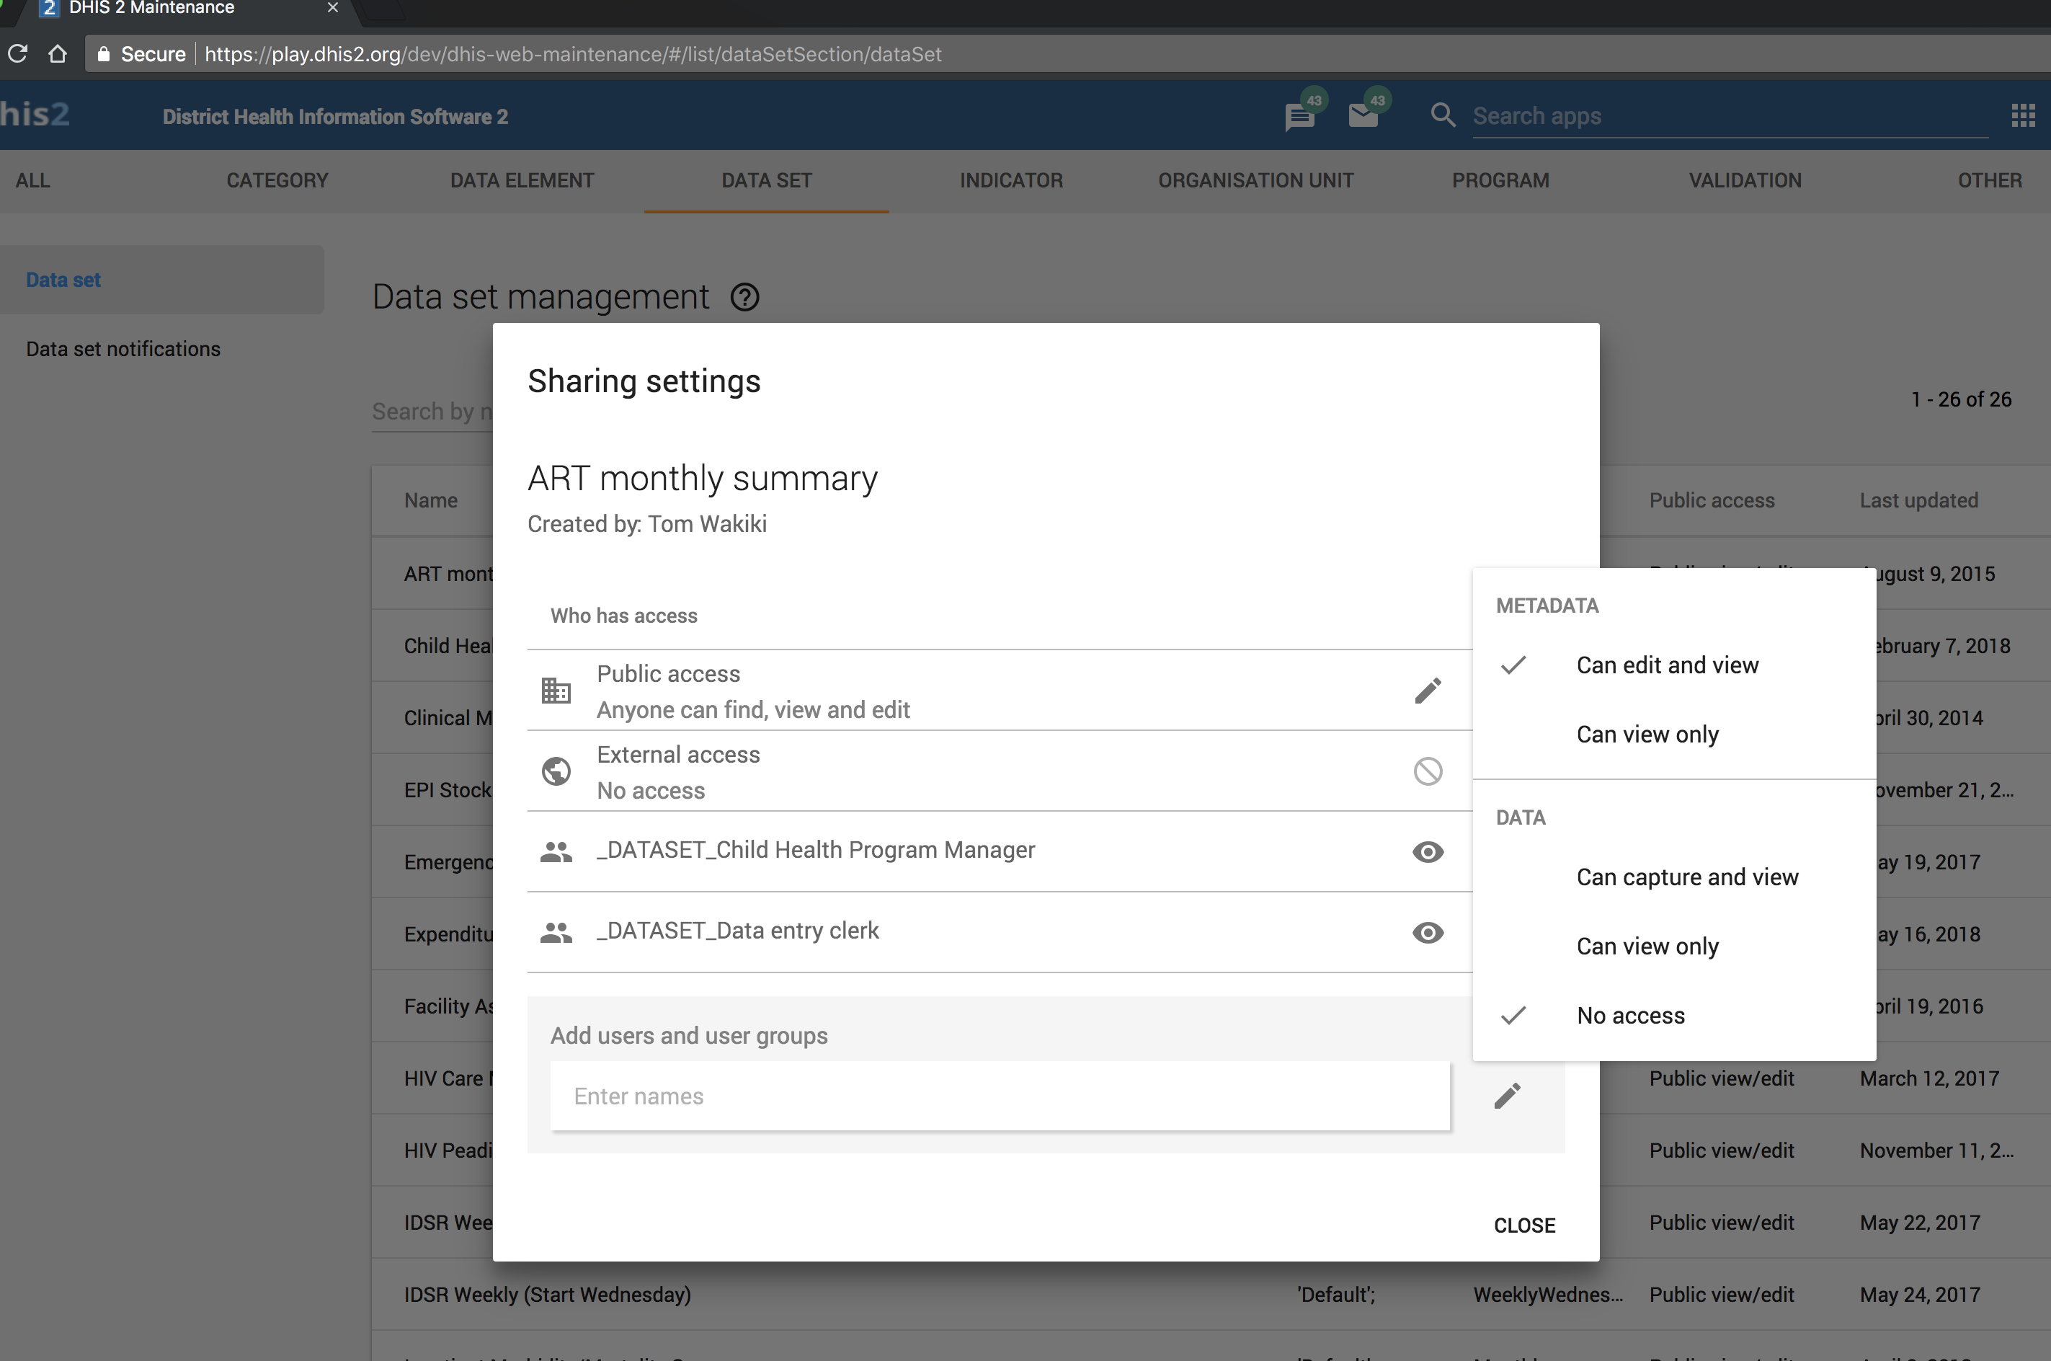
Task: Reload the page with browser refresh icon
Action: click(x=17, y=54)
